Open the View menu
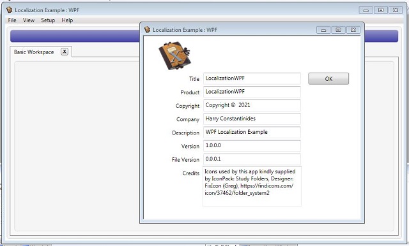 (x=29, y=20)
